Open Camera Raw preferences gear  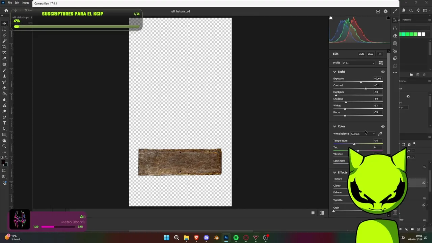pyautogui.click(x=386, y=11)
